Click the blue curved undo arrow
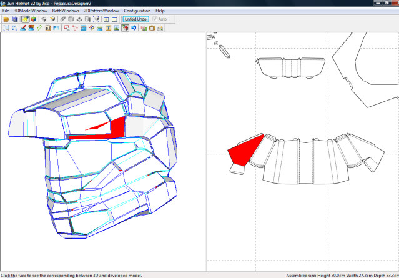This screenshot has height=278, width=399. pyautogui.click(x=134, y=27)
